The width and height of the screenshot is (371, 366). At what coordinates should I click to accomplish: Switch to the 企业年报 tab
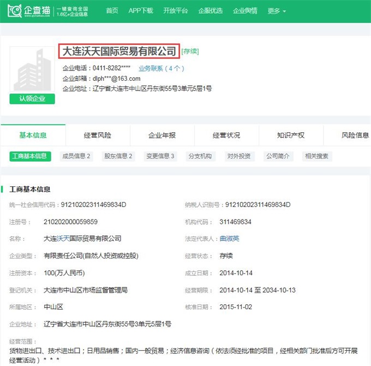click(x=162, y=135)
